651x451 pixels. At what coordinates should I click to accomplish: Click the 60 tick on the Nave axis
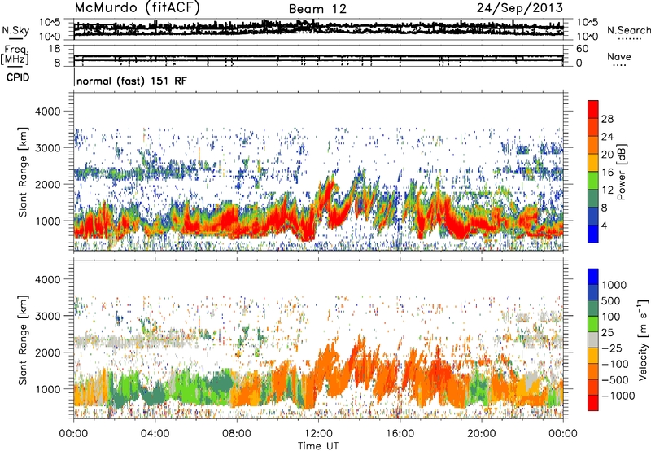click(x=582, y=49)
